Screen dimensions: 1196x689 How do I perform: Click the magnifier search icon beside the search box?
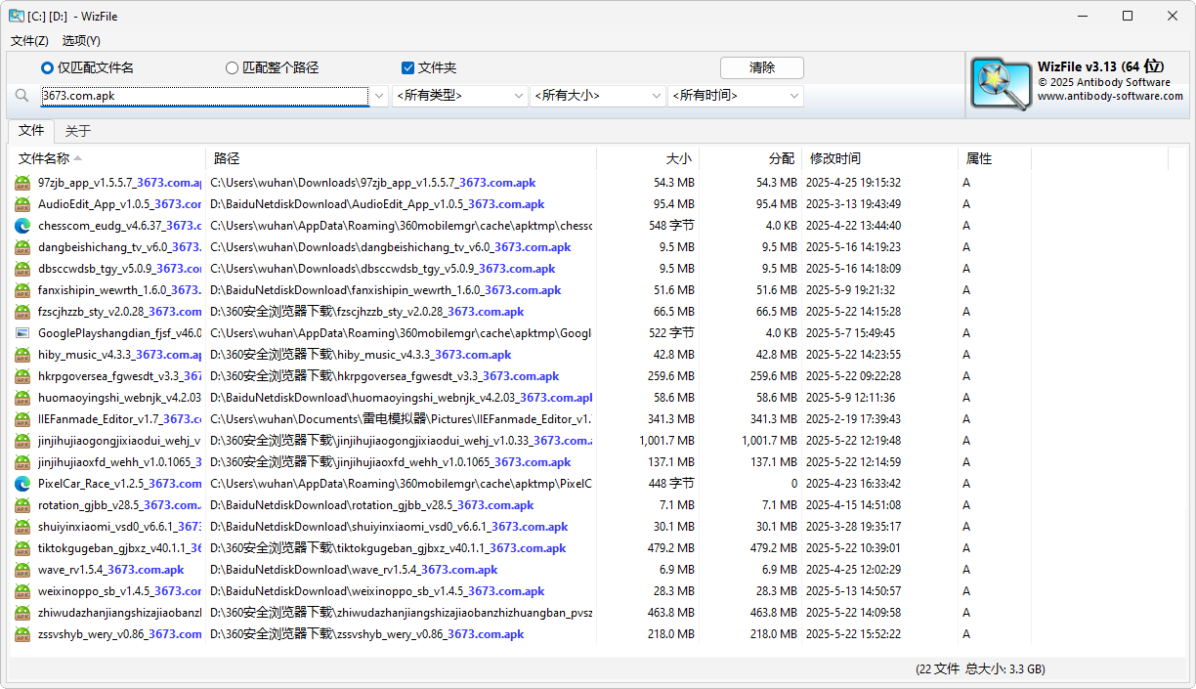(x=22, y=96)
